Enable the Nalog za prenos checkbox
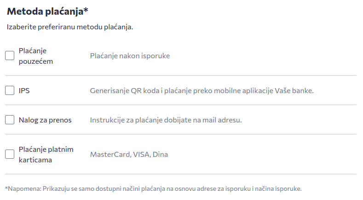 click(10, 120)
